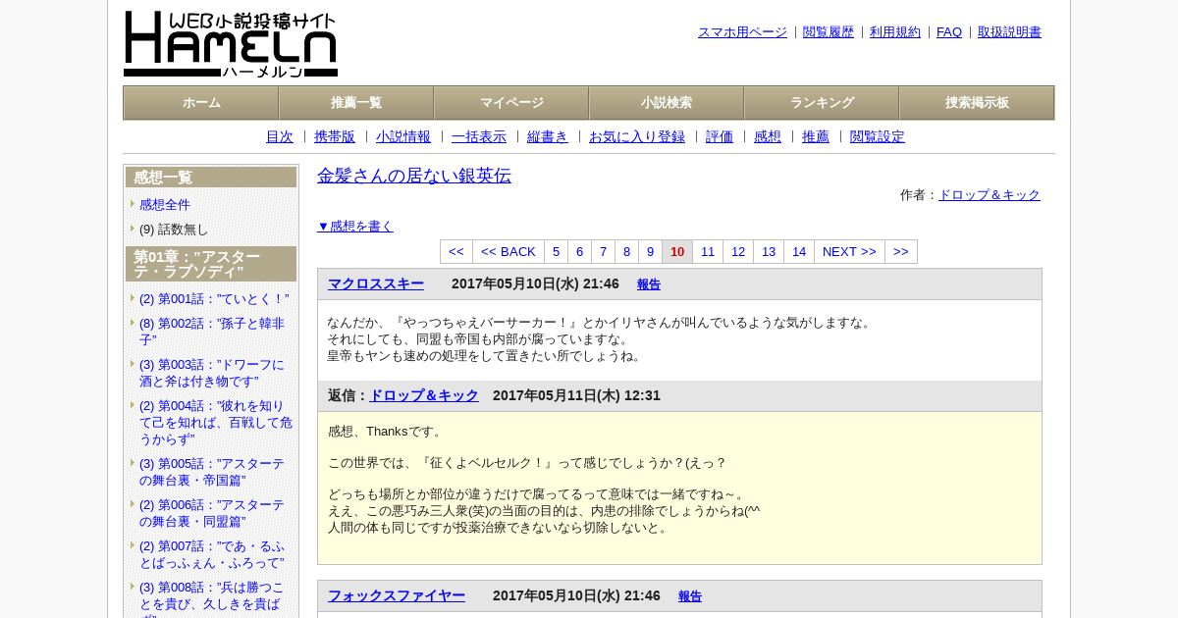Click timestamp 2017年05月11日(木) 12:31
The image size is (1178, 618).
coord(576,395)
